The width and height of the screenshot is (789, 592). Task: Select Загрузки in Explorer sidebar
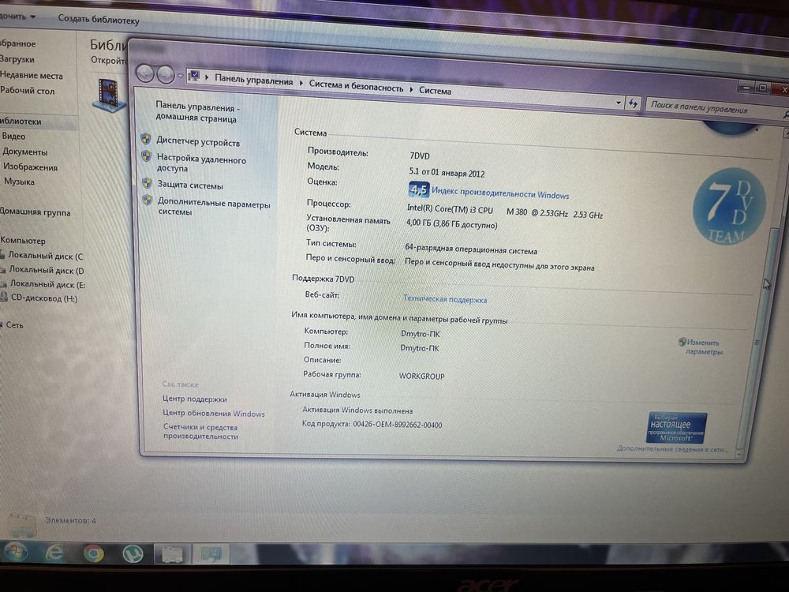coord(17,59)
